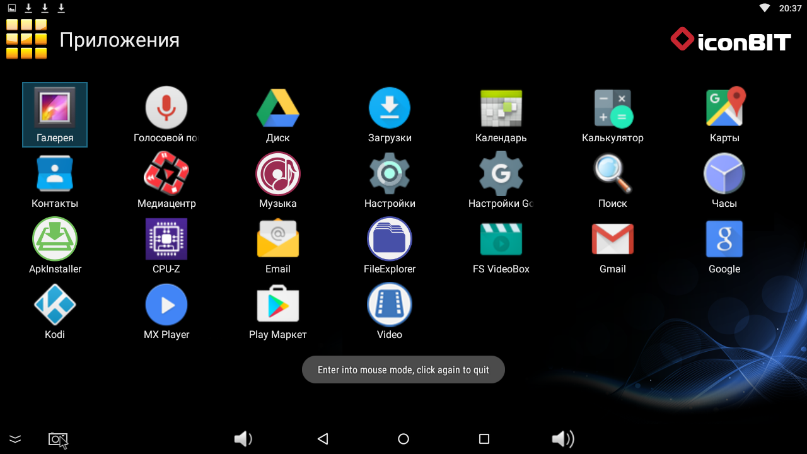
Task: Tap the volume up button
Action: pos(563,439)
